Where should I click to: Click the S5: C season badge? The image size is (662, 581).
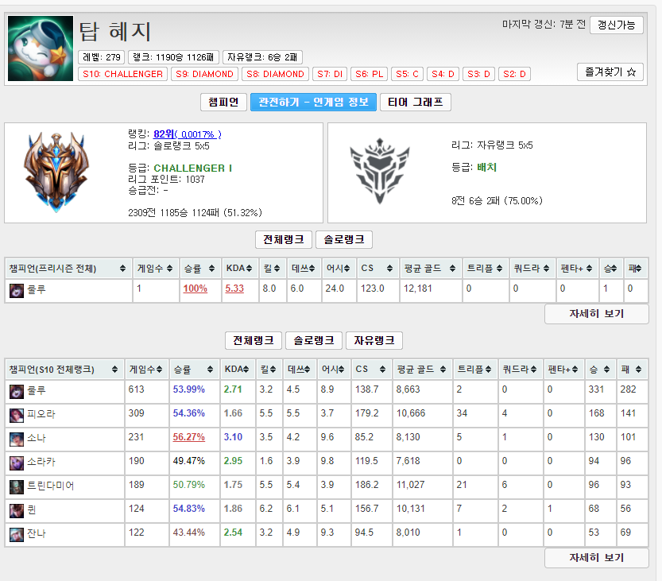407,74
